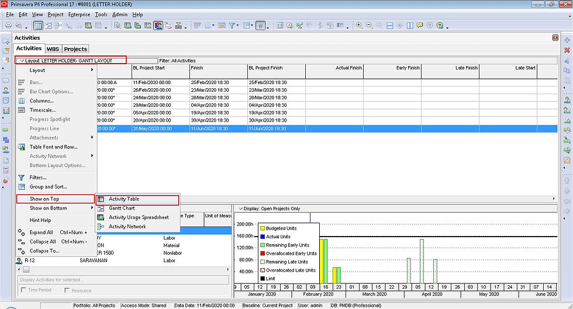Click the red Overallocated Early Units legend swatch
Image resolution: width=573 pixels, height=309 pixels.
tap(263, 254)
